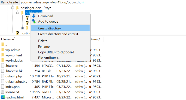Click the default.php.b... BAK file icon

pos(3,81)
